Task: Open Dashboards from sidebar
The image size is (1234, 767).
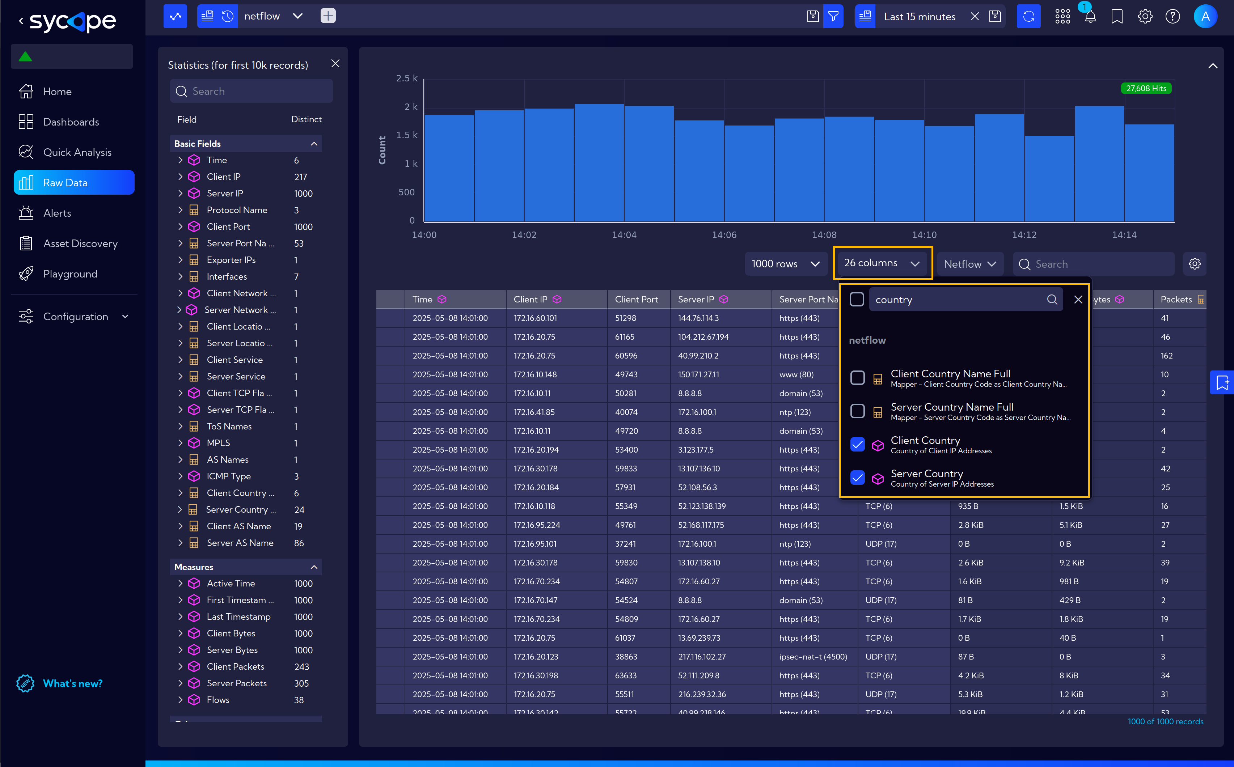Action: [71, 122]
